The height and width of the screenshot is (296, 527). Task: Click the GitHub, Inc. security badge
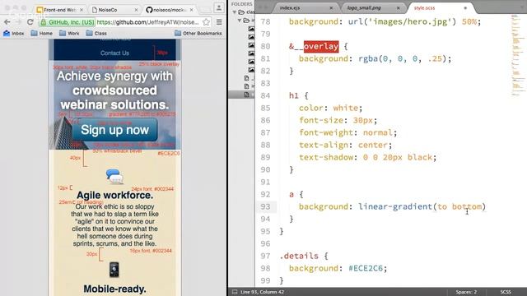pyautogui.click(x=68, y=22)
